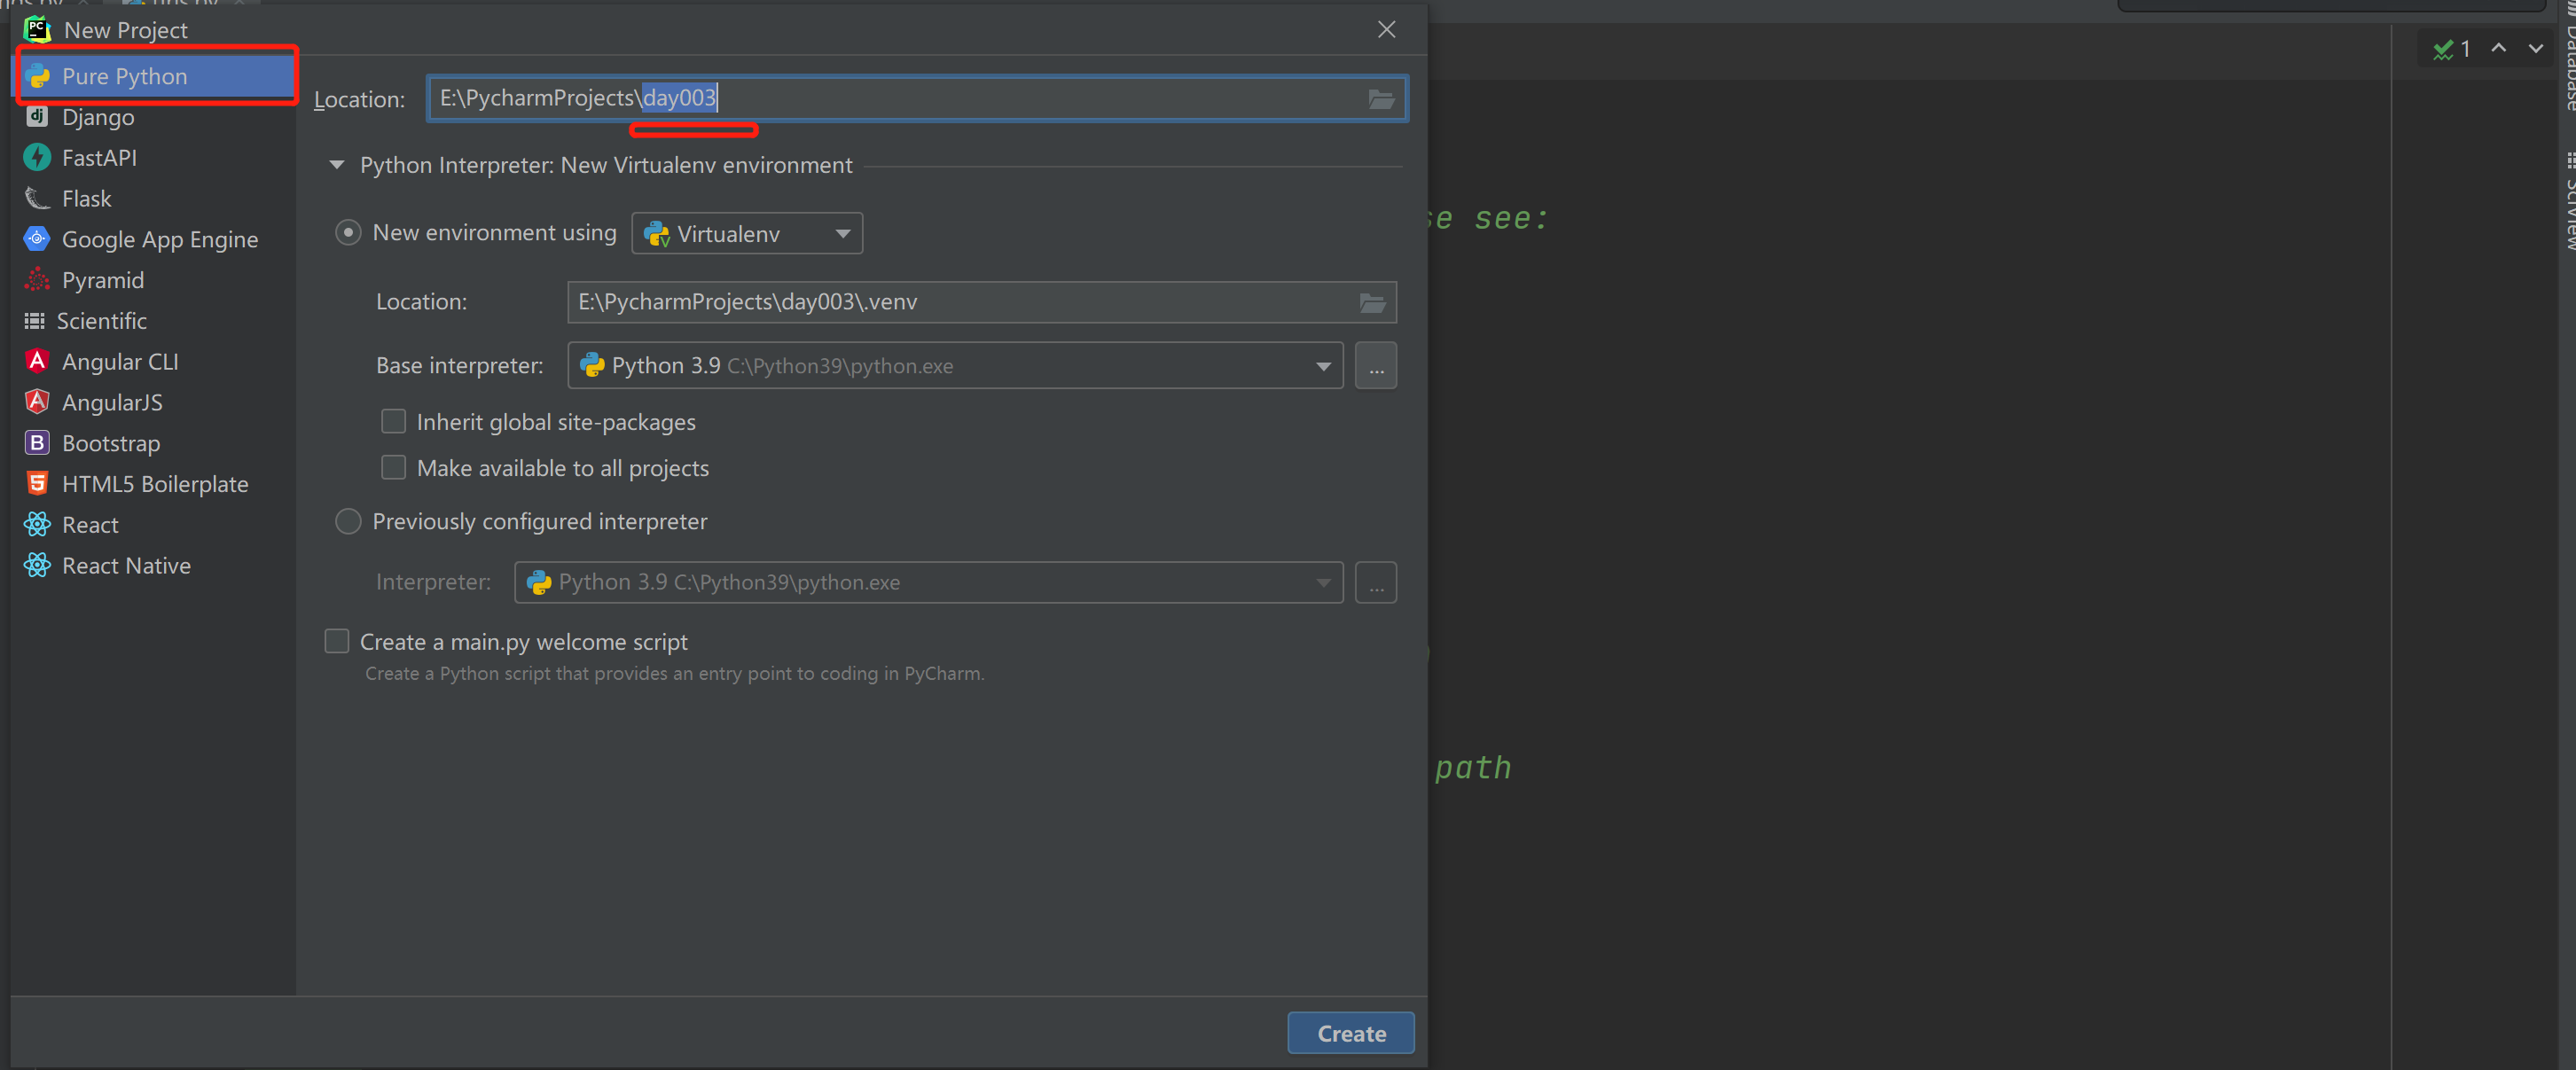Select Google App Engine project type

pyautogui.click(x=154, y=240)
